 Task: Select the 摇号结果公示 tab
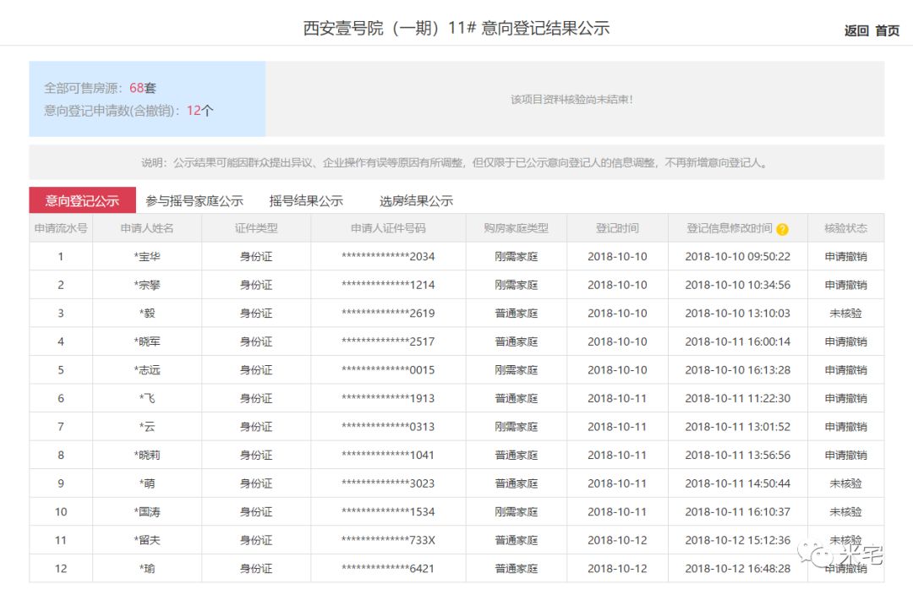tap(306, 200)
